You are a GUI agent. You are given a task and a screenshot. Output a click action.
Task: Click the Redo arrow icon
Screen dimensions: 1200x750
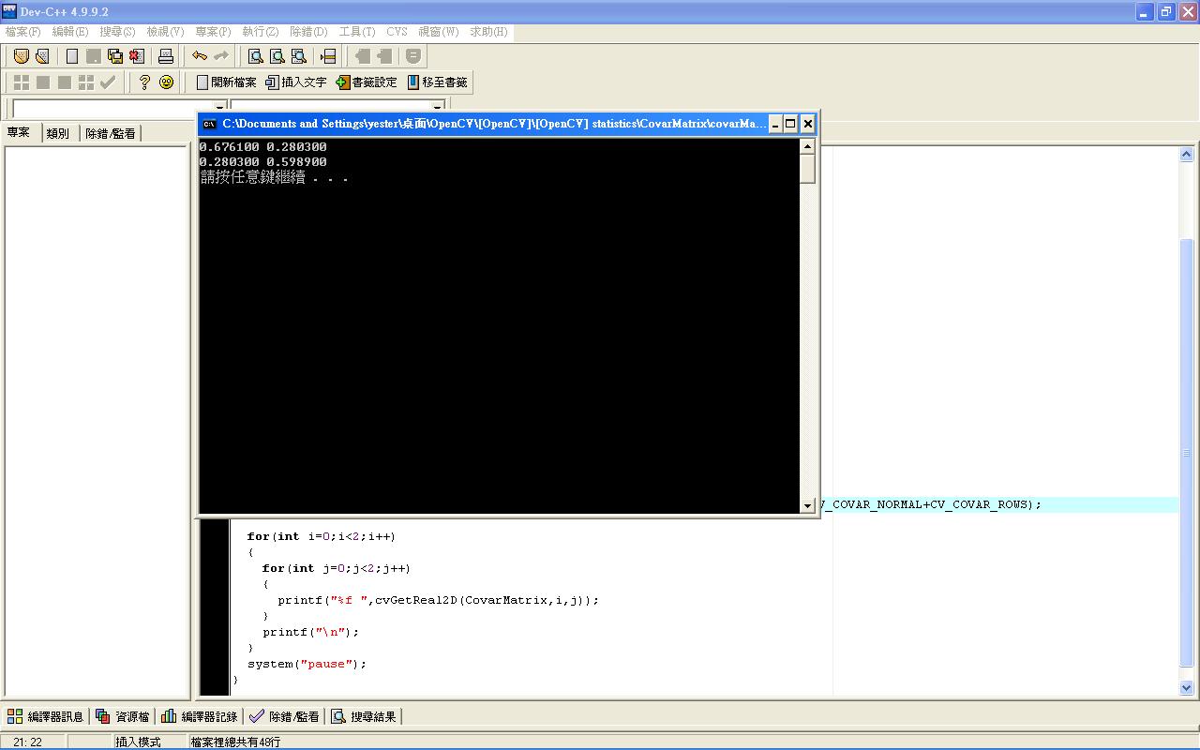221,56
